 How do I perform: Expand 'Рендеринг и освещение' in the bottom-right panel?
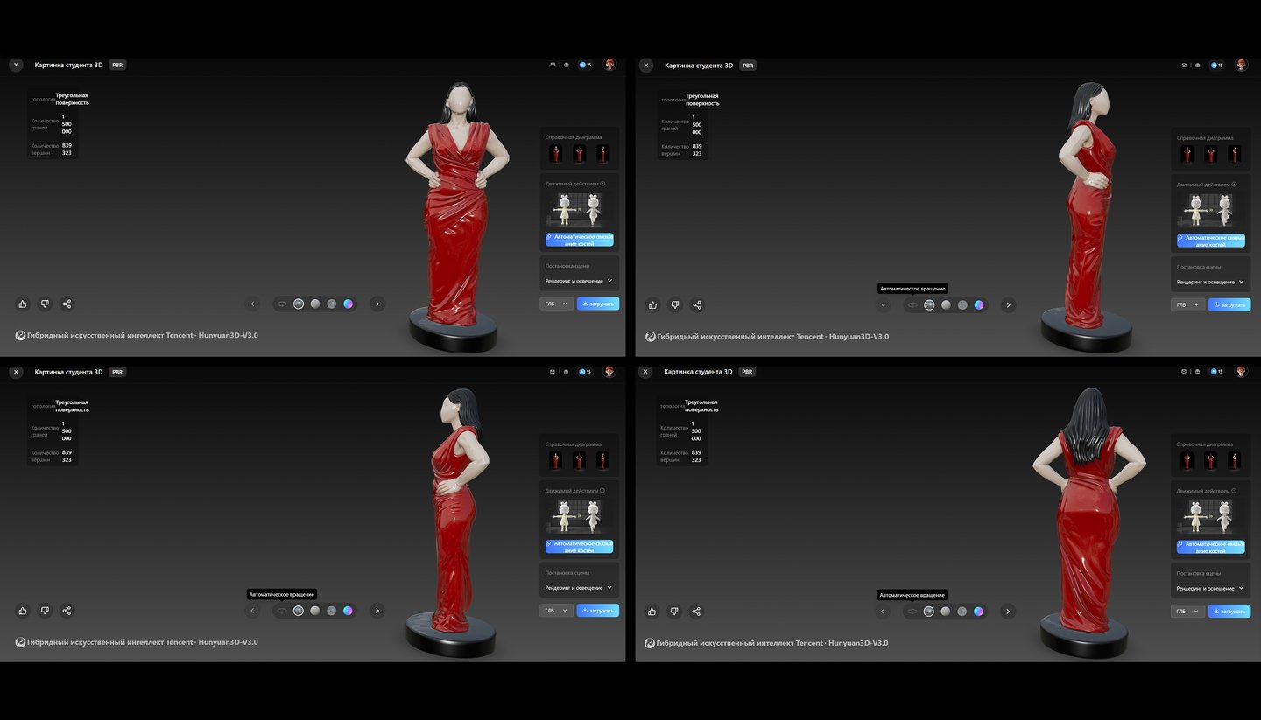coord(1210,588)
